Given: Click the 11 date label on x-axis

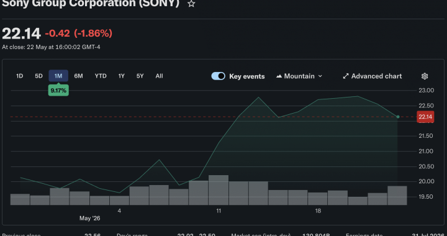Looking at the screenshot, I should pos(219,211).
